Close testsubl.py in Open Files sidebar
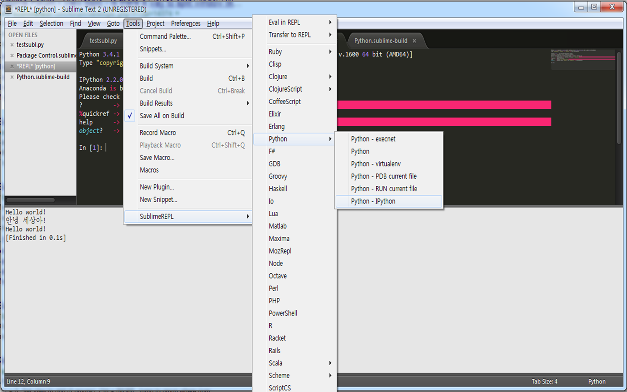 point(12,45)
